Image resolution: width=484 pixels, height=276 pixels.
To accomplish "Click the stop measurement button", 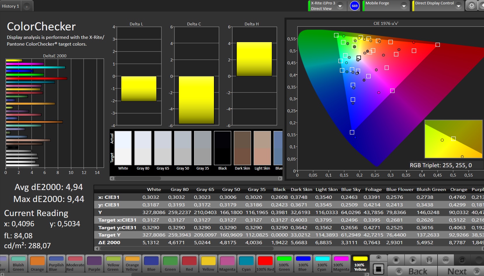I will (x=396, y=260).
